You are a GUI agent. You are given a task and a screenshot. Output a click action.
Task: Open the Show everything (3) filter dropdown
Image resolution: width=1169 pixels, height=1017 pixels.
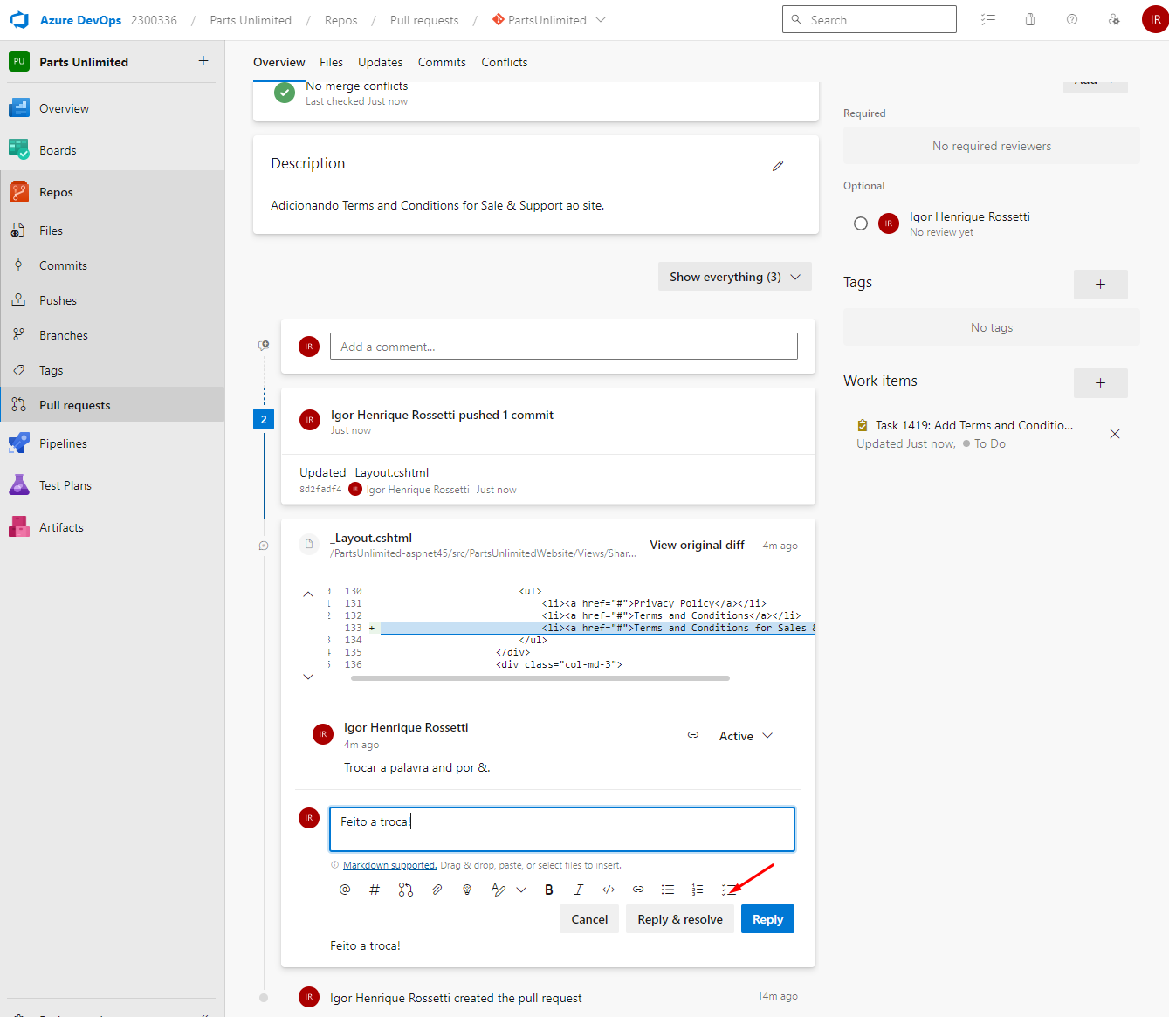point(734,277)
